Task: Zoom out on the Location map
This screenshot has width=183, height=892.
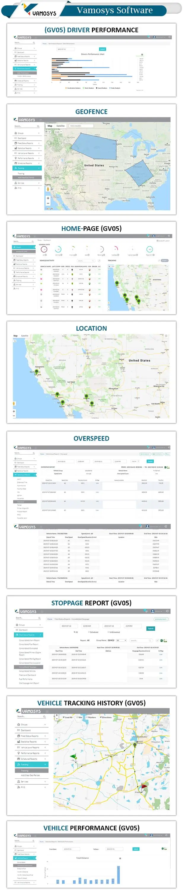Action: 14,416
